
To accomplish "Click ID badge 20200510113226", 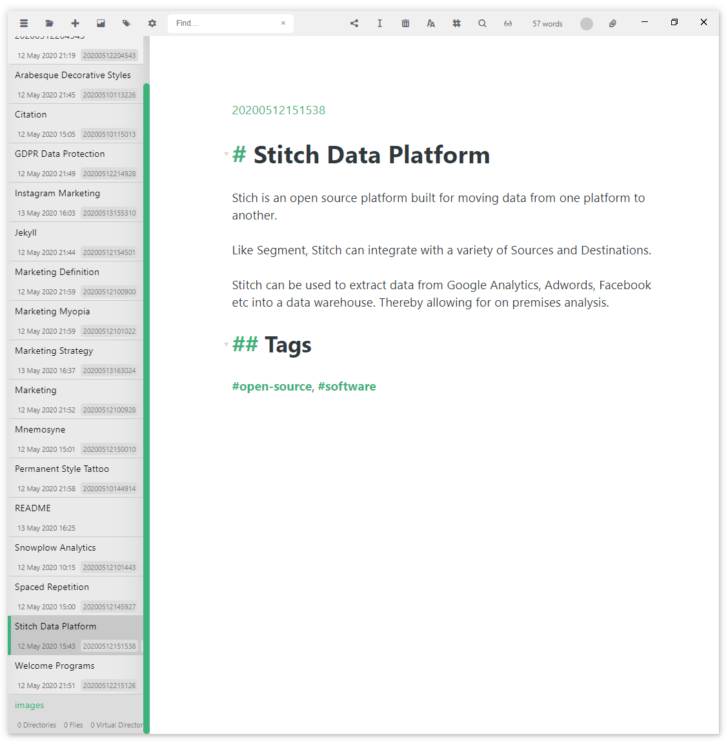I will coord(110,96).
